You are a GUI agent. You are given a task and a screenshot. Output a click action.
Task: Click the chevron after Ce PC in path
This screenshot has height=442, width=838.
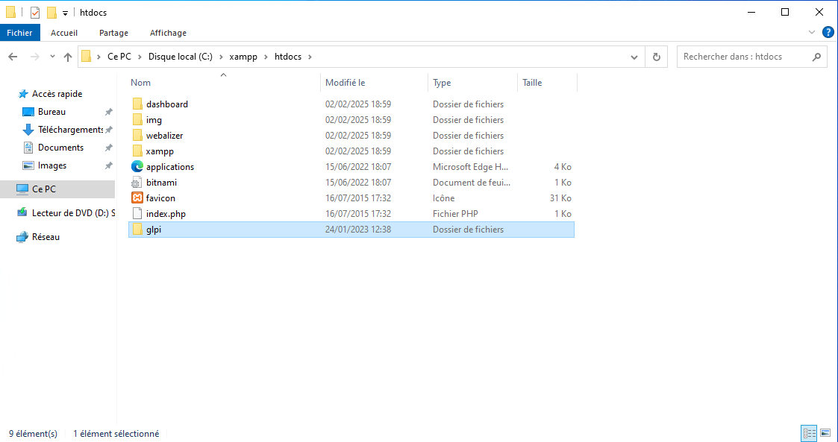(140, 57)
